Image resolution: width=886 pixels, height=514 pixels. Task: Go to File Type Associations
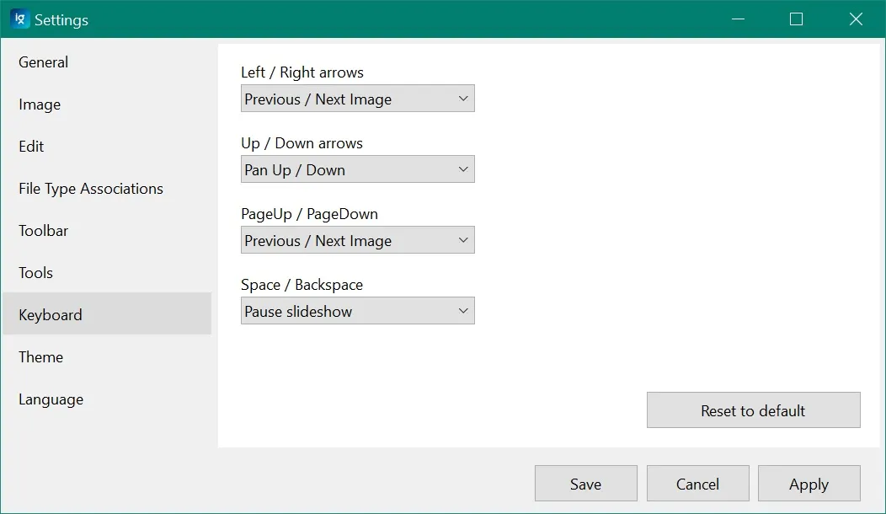(107, 188)
